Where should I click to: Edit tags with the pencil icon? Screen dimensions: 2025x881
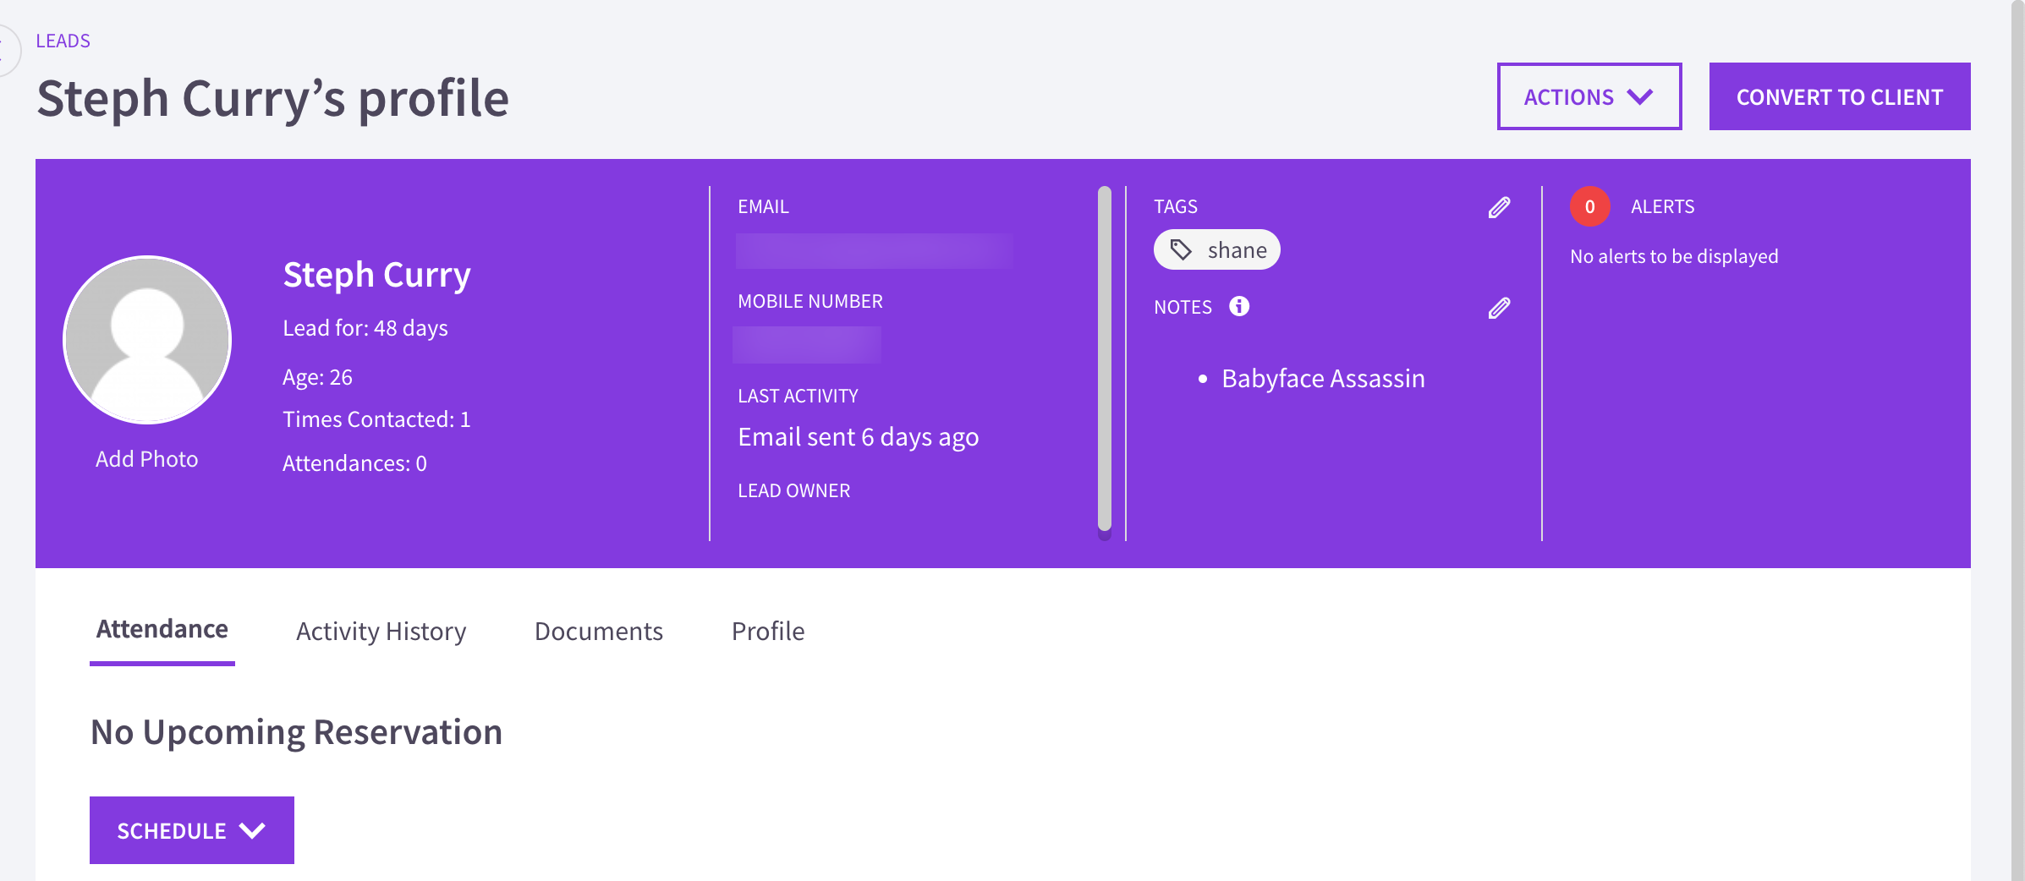pyautogui.click(x=1499, y=207)
